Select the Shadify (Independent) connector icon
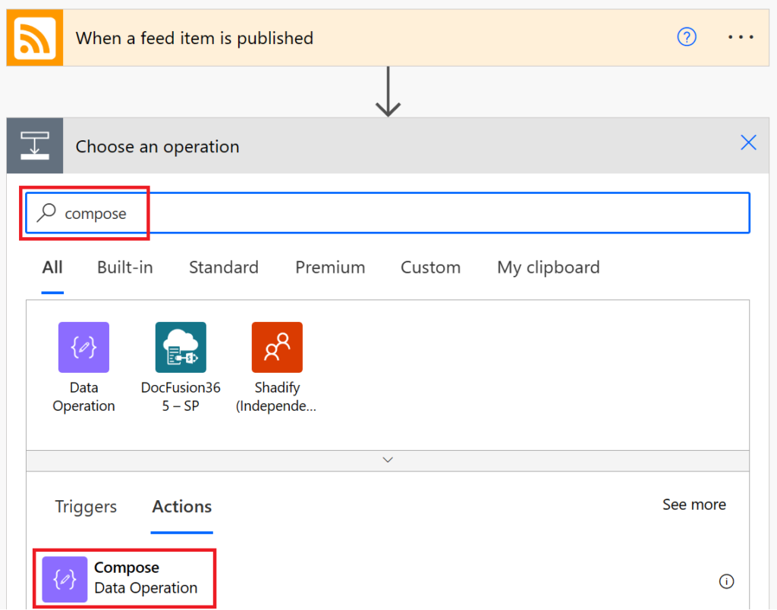Viewport: 777px width, 610px height. 277,347
